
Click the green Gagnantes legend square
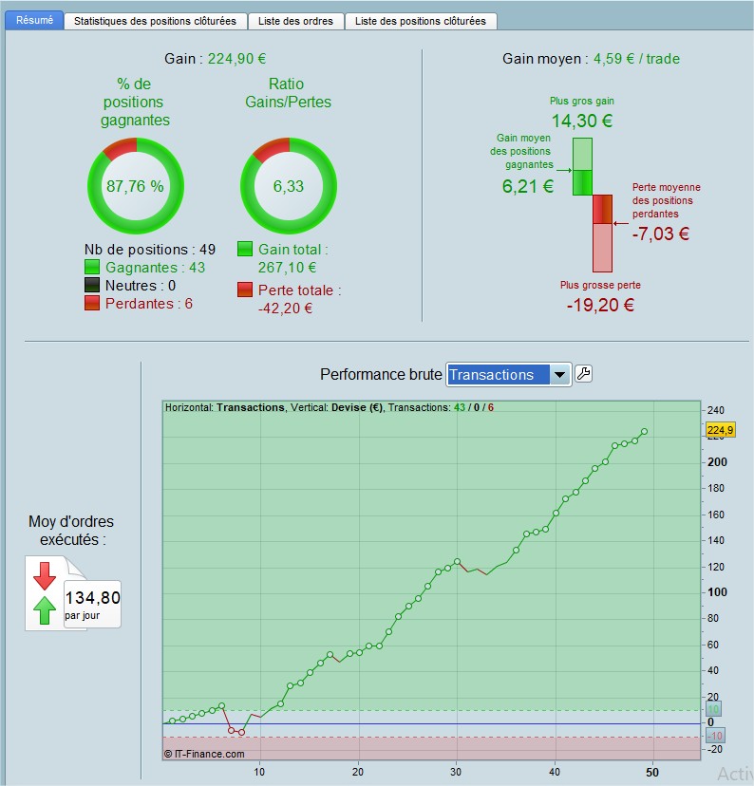[92, 267]
